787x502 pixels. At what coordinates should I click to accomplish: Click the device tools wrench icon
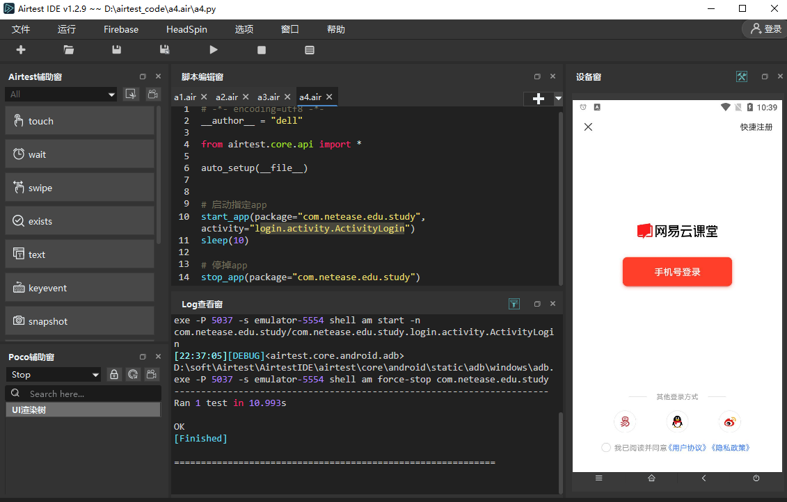point(741,76)
